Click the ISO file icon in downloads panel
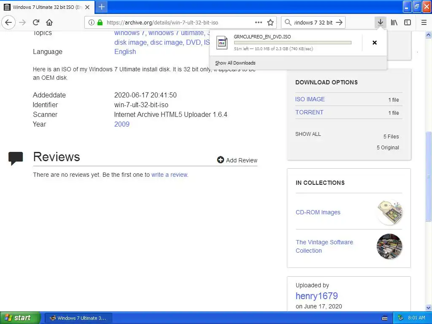Image resolution: width=432 pixels, height=324 pixels. (222, 43)
